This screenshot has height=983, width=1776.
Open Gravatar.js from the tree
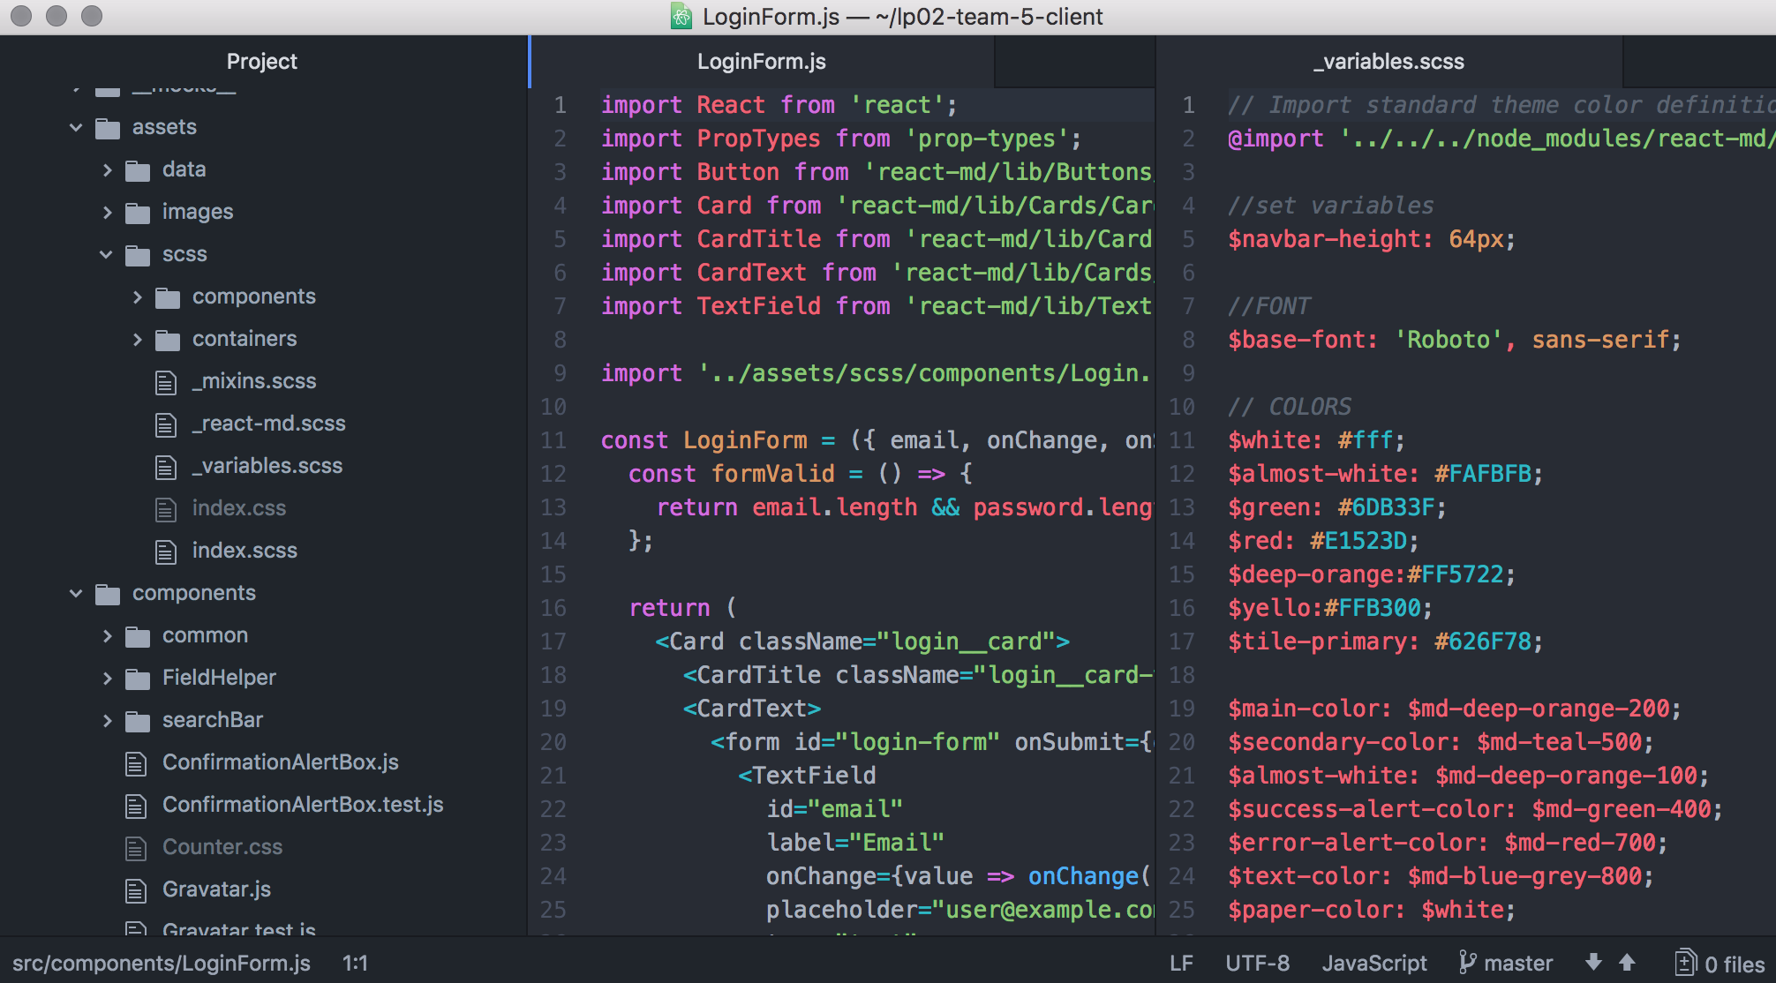click(216, 889)
